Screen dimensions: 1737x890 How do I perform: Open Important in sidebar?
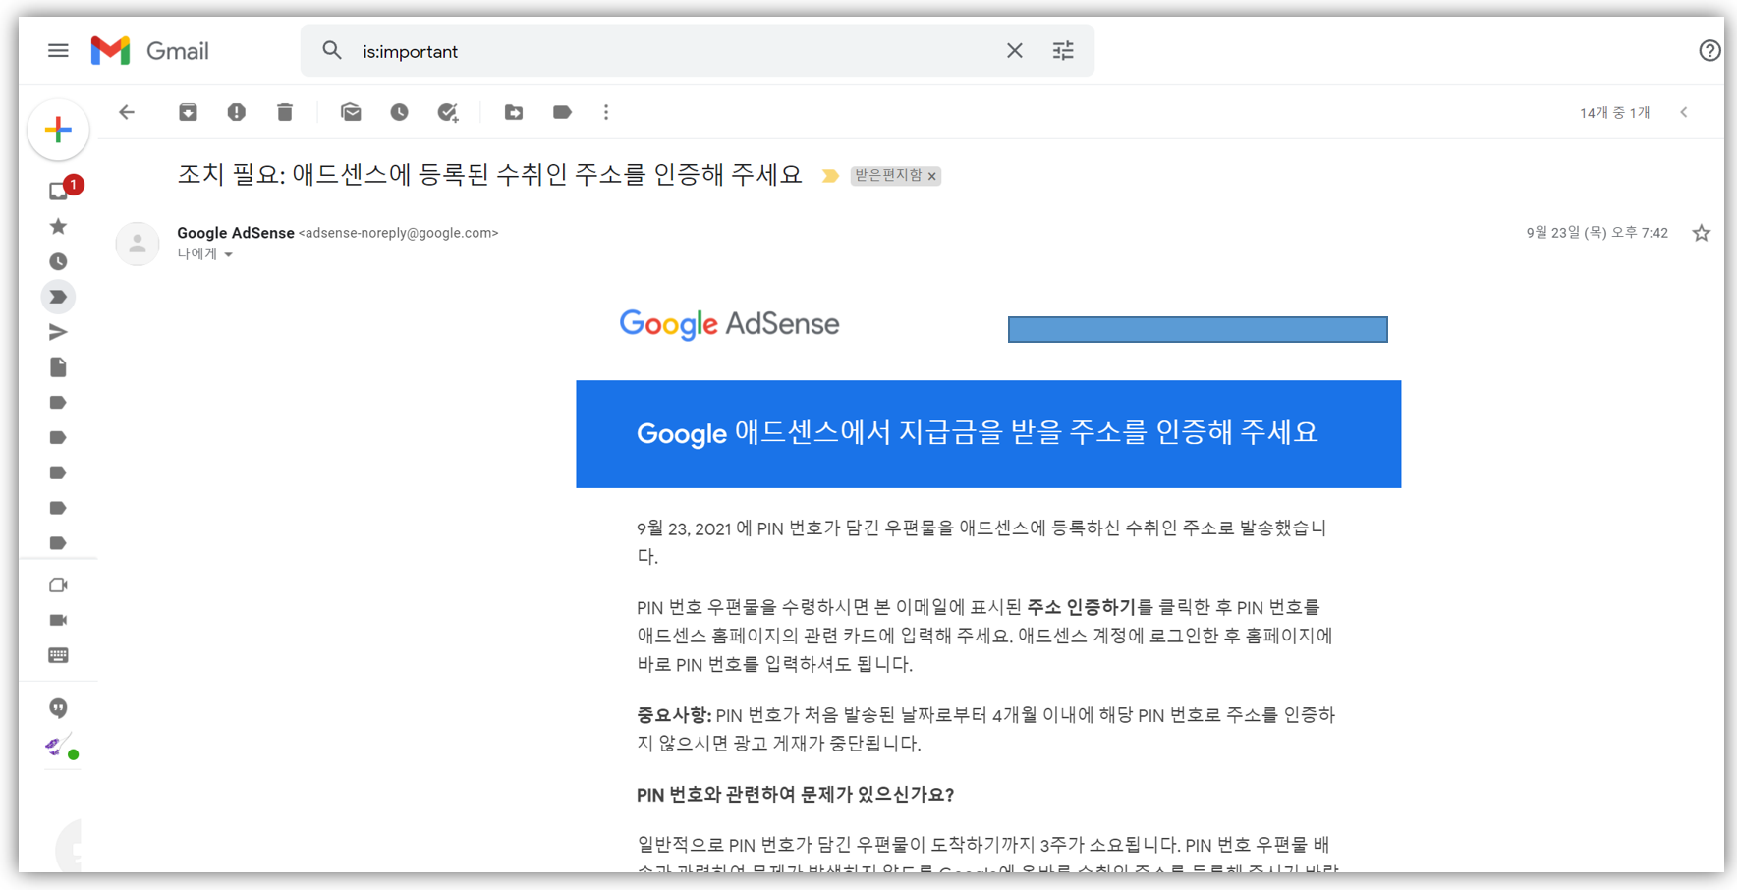point(58,297)
